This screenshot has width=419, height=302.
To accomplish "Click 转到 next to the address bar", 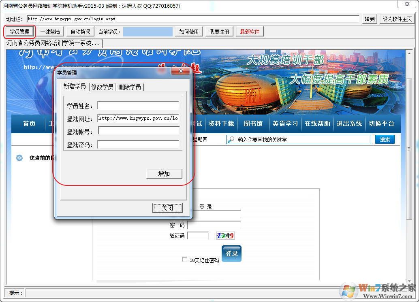I will click(x=369, y=19).
